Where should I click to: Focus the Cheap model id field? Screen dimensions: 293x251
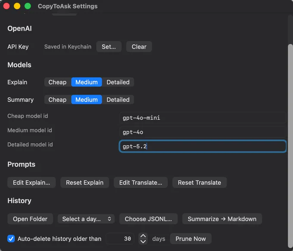coord(203,118)
